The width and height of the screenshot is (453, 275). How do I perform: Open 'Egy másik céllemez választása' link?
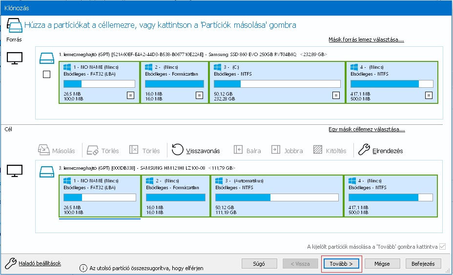click(x=367, y=129)
